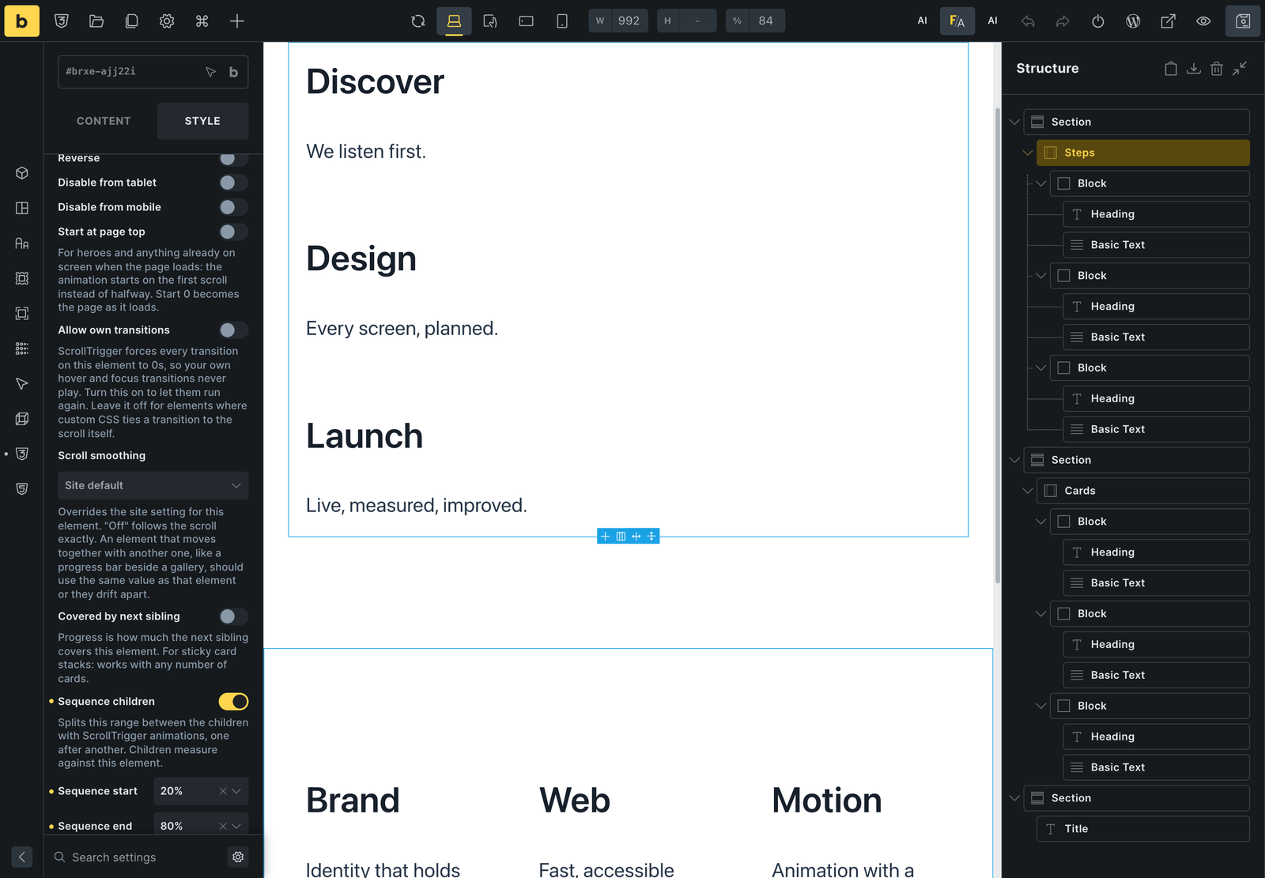Toggle Sequence children switch off

click(x=233, y=702)
